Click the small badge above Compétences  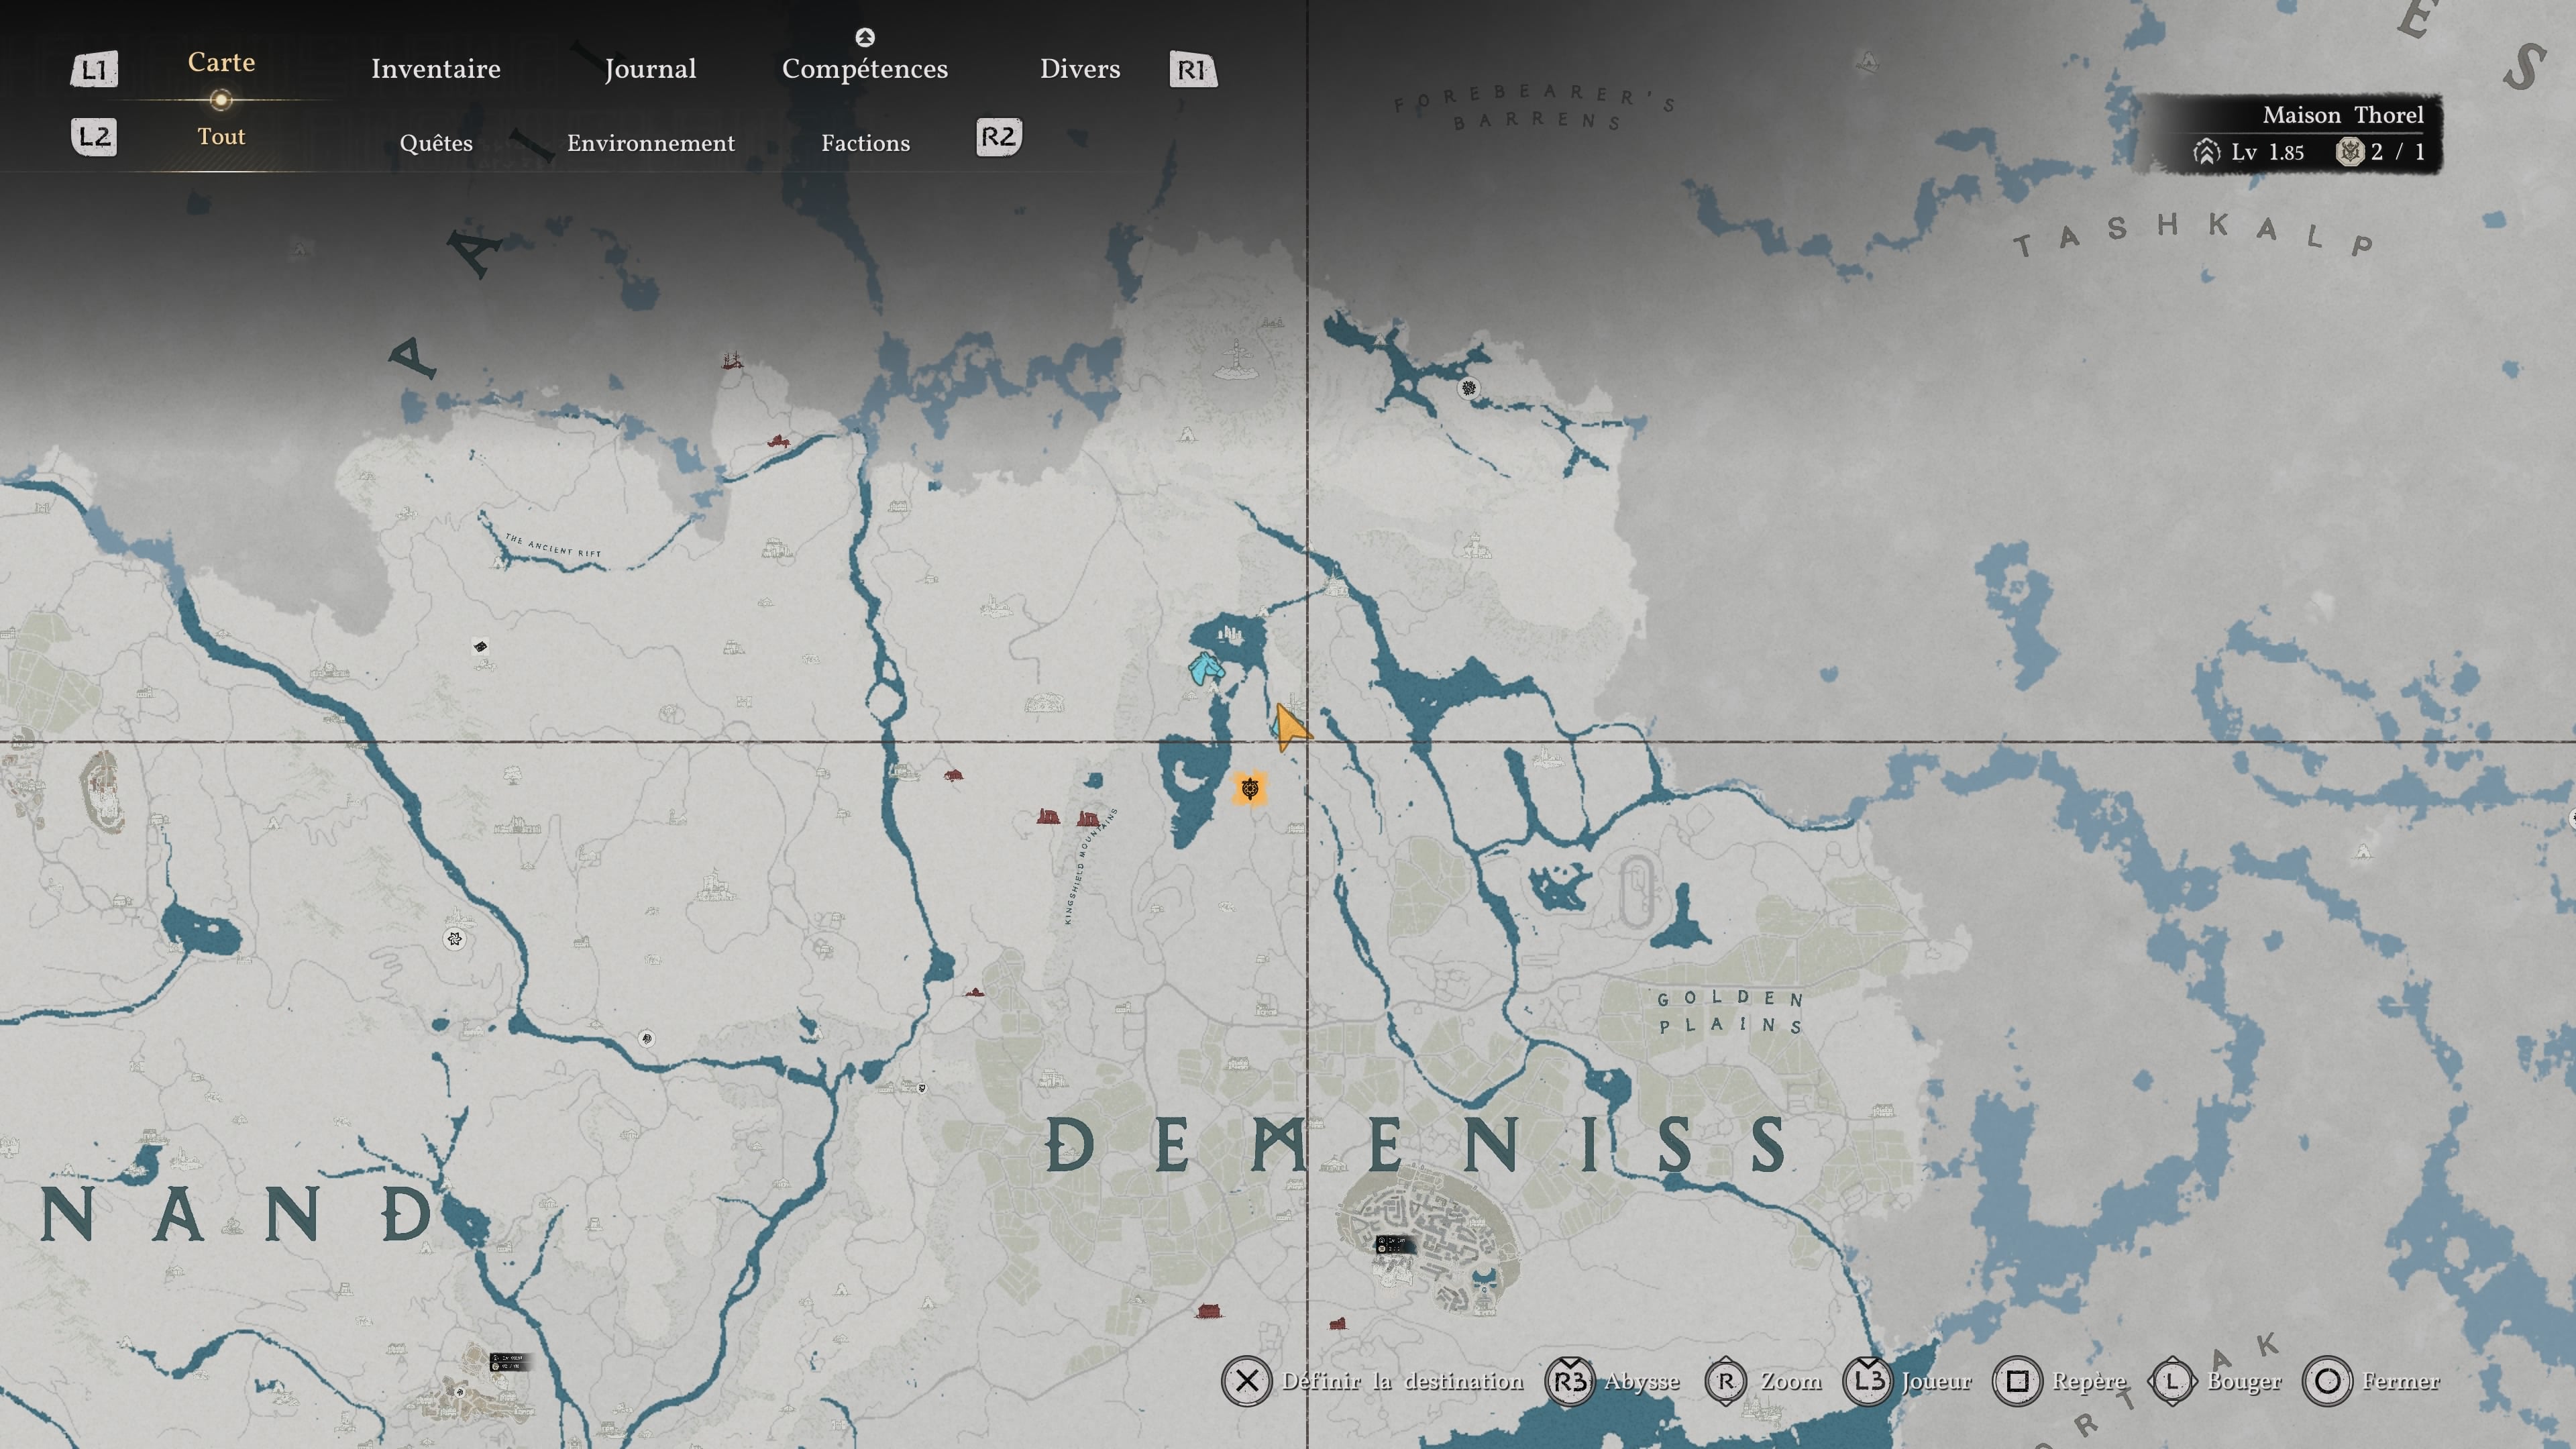pyautogui.click(x=865, y=37)
